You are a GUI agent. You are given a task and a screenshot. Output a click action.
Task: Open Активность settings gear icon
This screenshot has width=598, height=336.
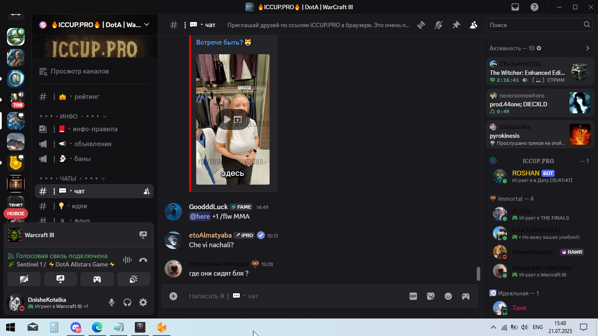point(539,48)
